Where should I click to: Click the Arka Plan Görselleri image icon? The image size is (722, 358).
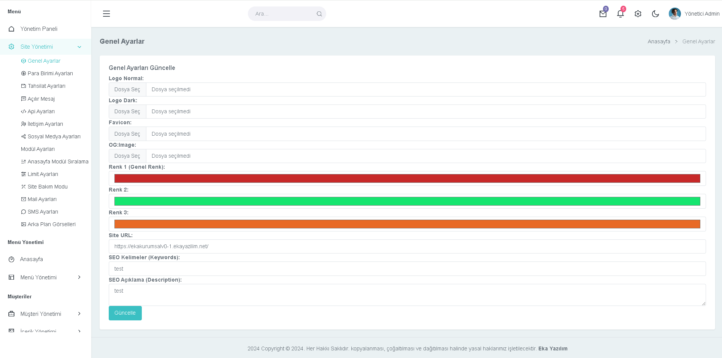tap(24, 224)
